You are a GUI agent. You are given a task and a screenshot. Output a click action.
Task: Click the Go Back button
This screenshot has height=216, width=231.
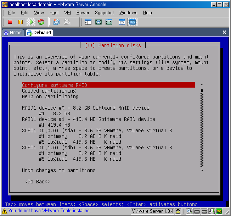tap(38, 182)
